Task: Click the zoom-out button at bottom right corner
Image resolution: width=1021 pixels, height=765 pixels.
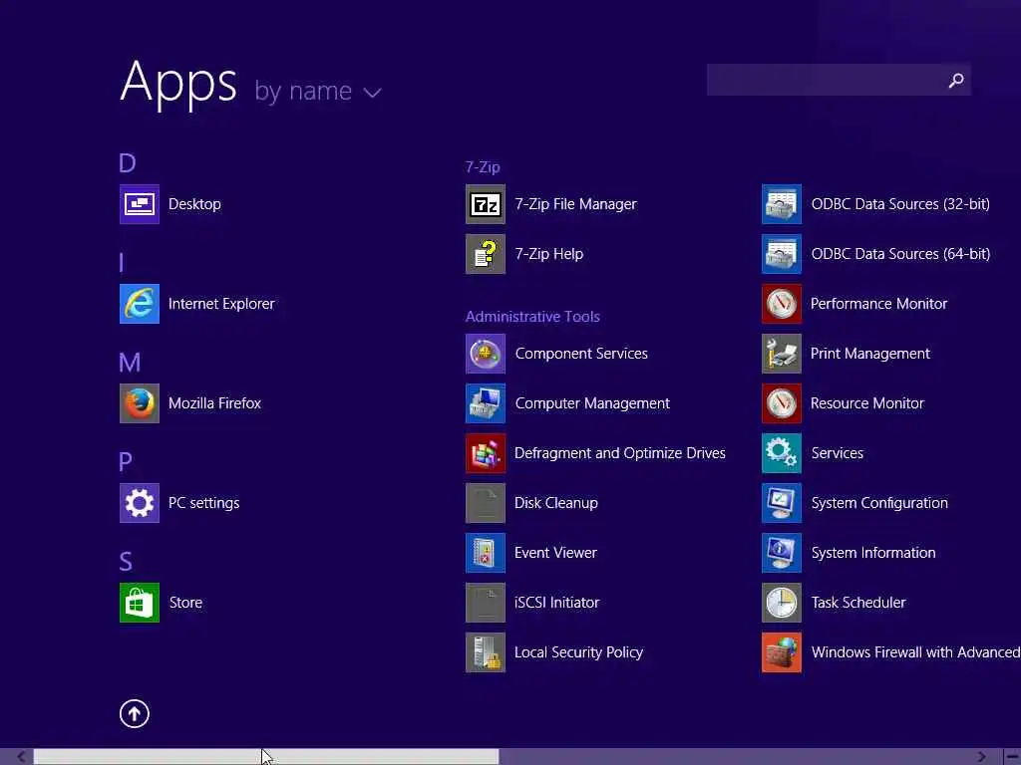Action: 1013,757
